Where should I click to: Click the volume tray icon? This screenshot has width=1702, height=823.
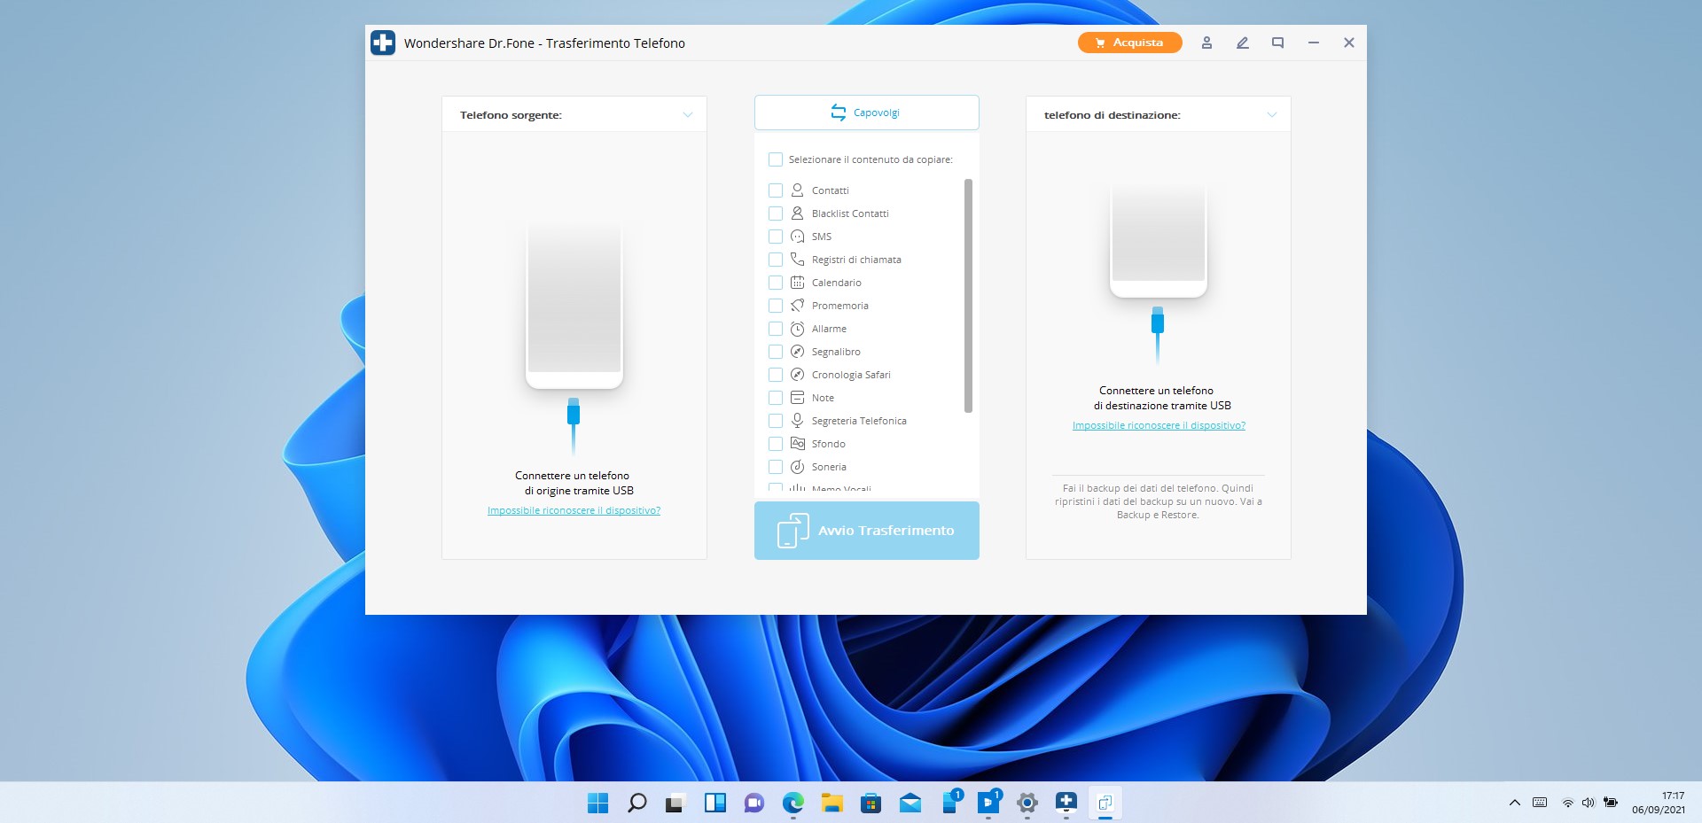click(x=1588, y=803)
